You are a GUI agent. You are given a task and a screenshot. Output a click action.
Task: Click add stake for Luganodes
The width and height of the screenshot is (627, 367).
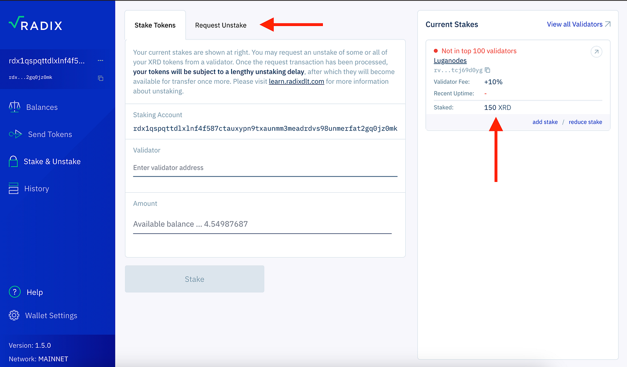545,122
